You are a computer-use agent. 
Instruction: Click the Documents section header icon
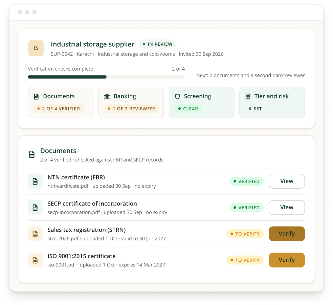tap(32, 154)
